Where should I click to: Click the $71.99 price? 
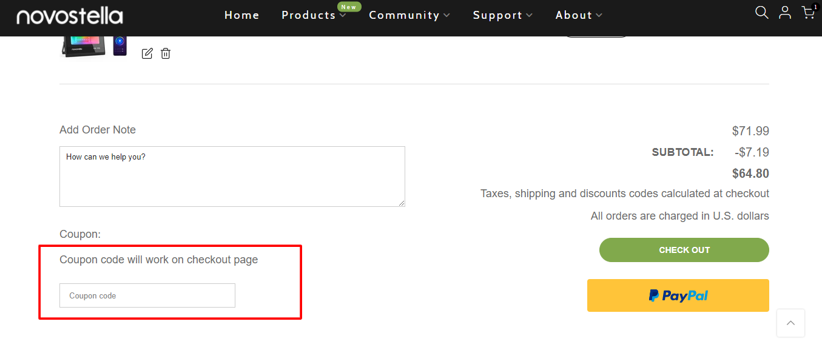click(750, 131)
